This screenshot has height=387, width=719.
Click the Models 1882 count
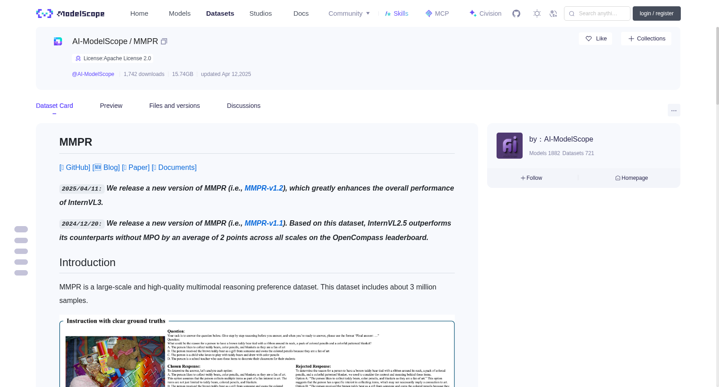click(545, 153)
